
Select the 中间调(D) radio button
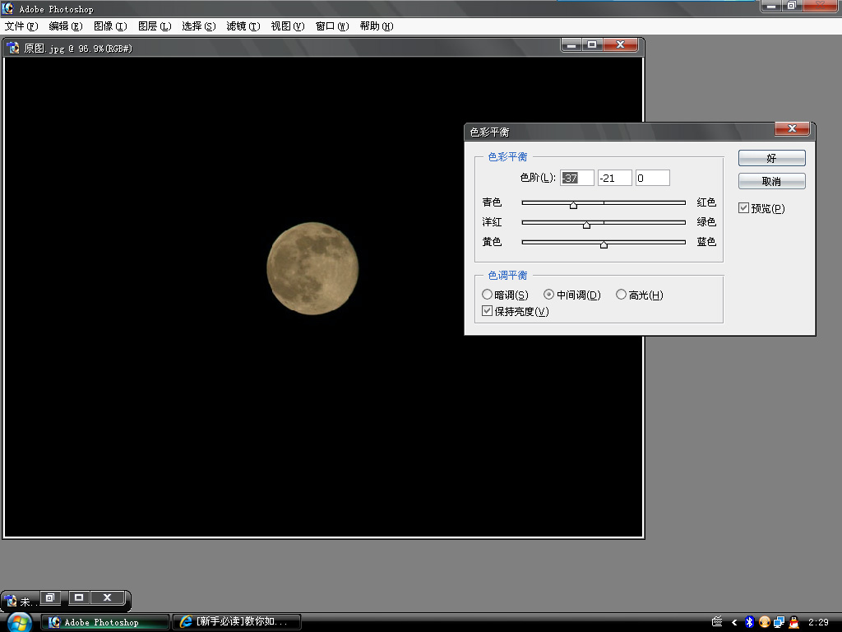548,295
